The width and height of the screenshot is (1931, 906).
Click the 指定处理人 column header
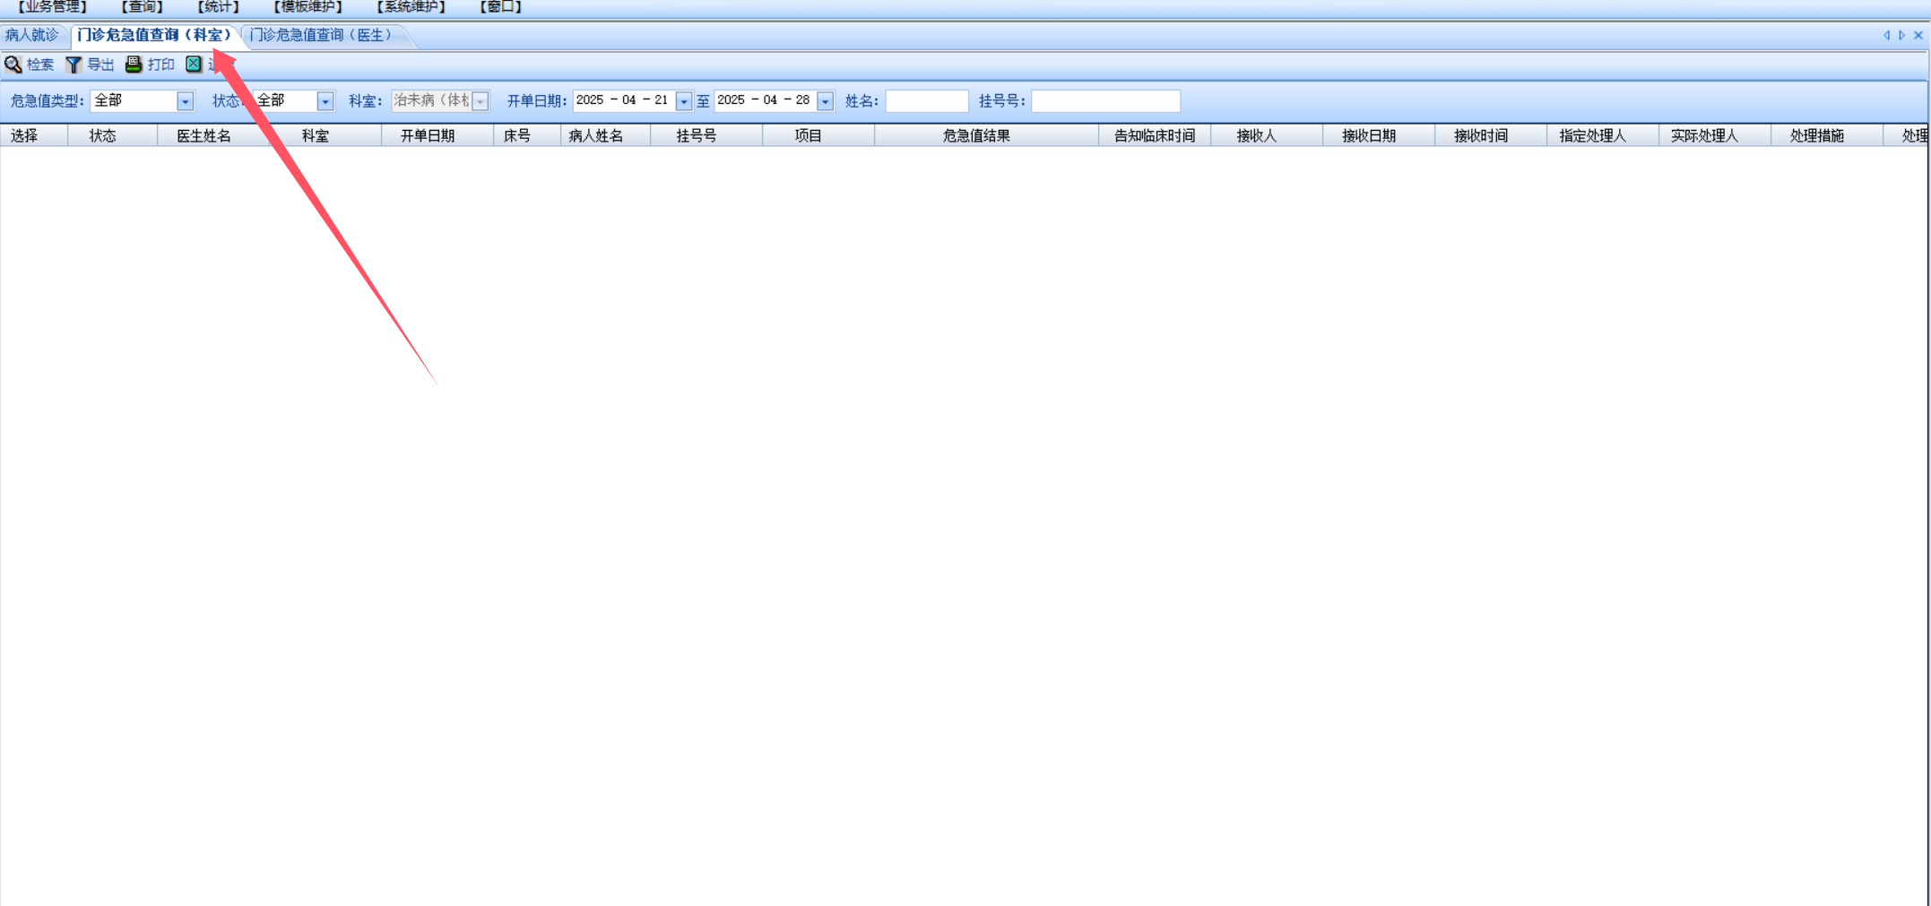[1603, 135]
